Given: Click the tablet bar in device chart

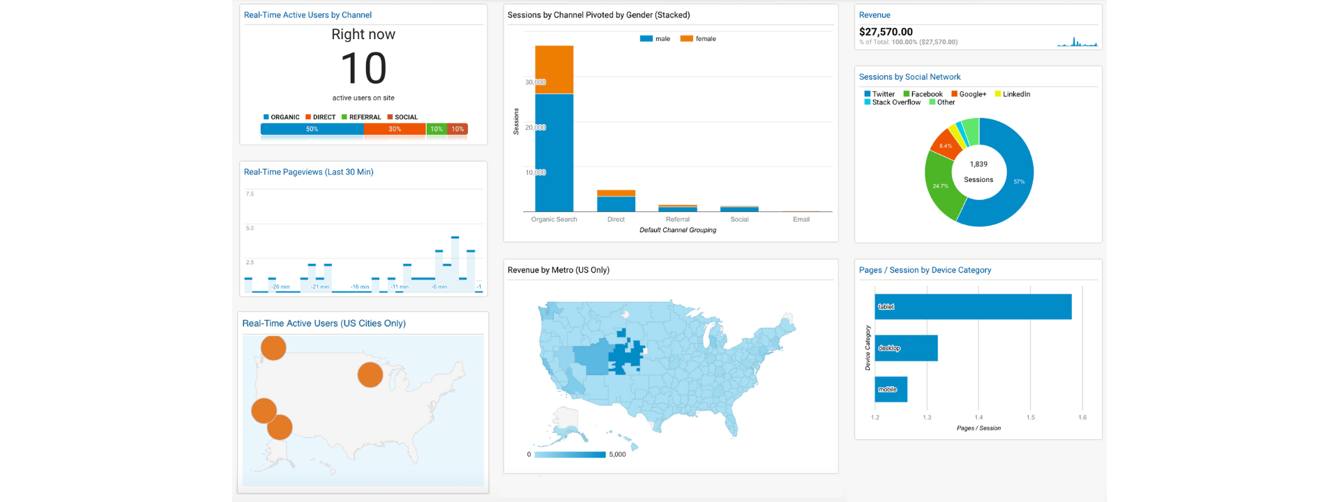Looking at the screenshot, I should 973,307.
